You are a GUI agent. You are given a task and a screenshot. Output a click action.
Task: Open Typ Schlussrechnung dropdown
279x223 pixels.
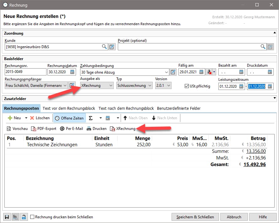coord(150,86)
